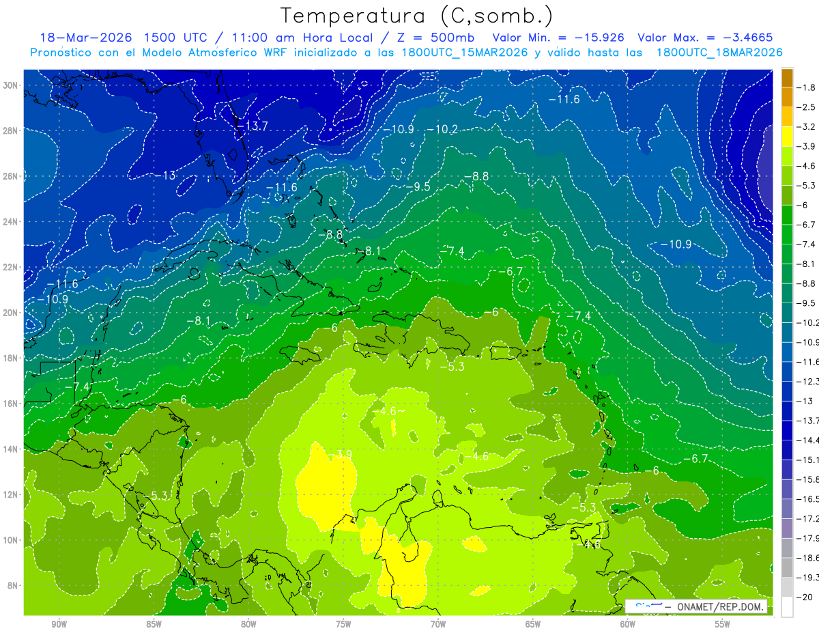Image resolution: width=819 pixels, height=633 pixels.
Task: Click the "28N" latitude tick label
Action: pyautogui.click(x=10, y=130)
